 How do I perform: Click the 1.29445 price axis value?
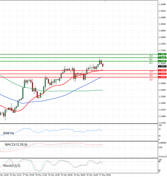pyautogui.click(x=162, y=24)
